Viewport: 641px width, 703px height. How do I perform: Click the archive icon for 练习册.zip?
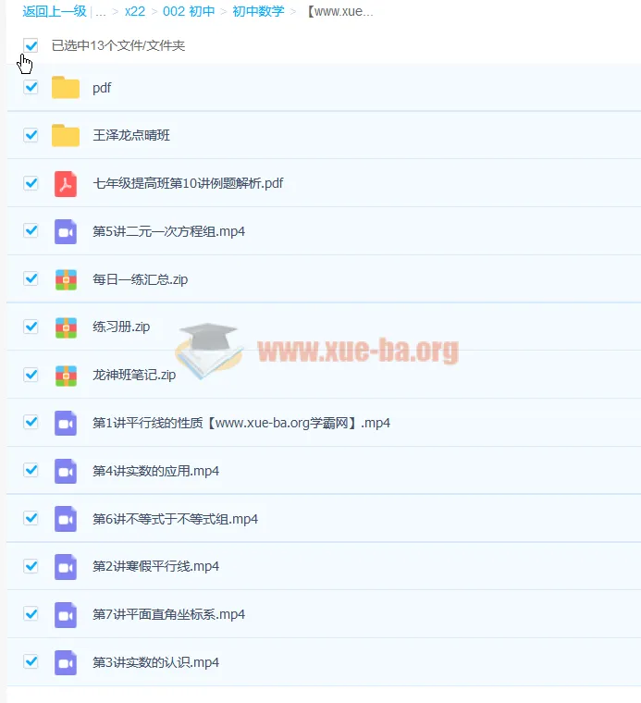point(66,327)
